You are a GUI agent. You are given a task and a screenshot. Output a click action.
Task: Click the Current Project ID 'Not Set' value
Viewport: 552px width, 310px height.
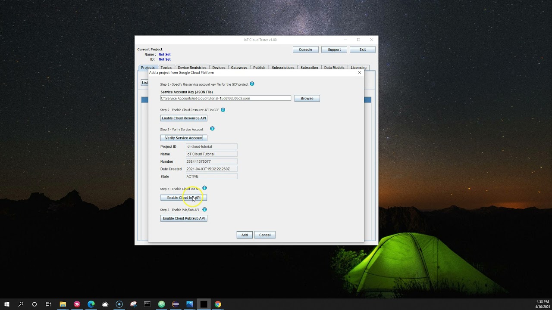point(164,59)
